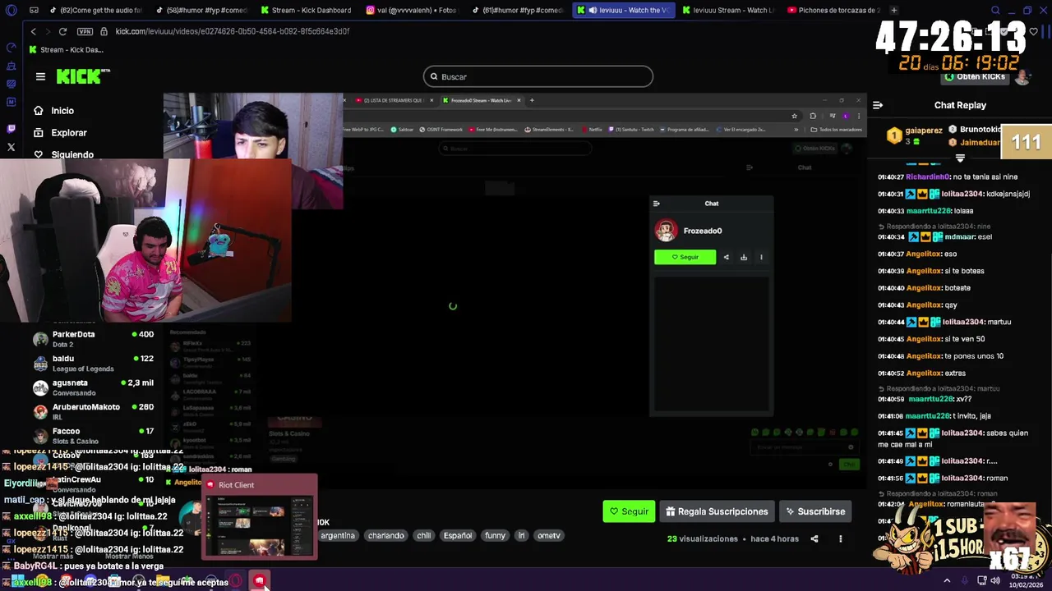Go forward in the browser

point(47,31)
